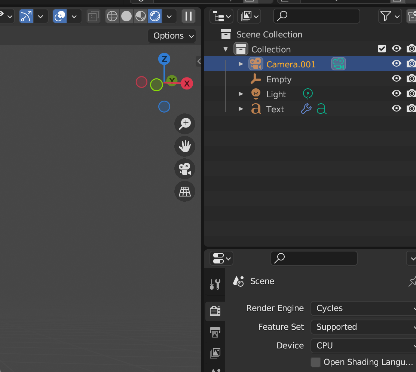Click the Camera.001 camera data icon
The image size is (416, 372).
[339, 64]
